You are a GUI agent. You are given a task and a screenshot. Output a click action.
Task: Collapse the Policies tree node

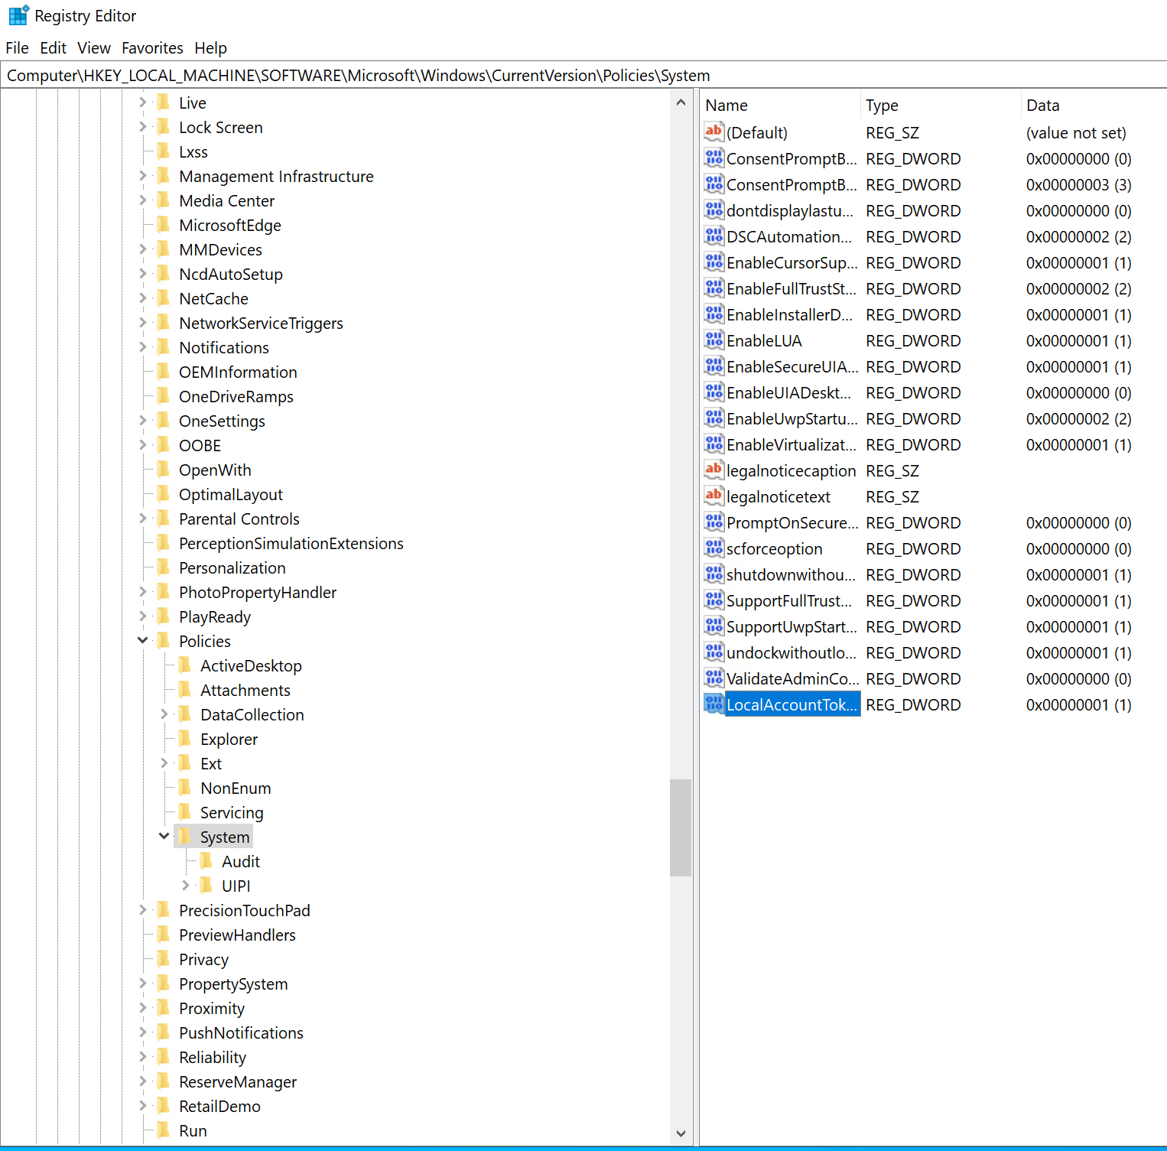pos(142,641)
